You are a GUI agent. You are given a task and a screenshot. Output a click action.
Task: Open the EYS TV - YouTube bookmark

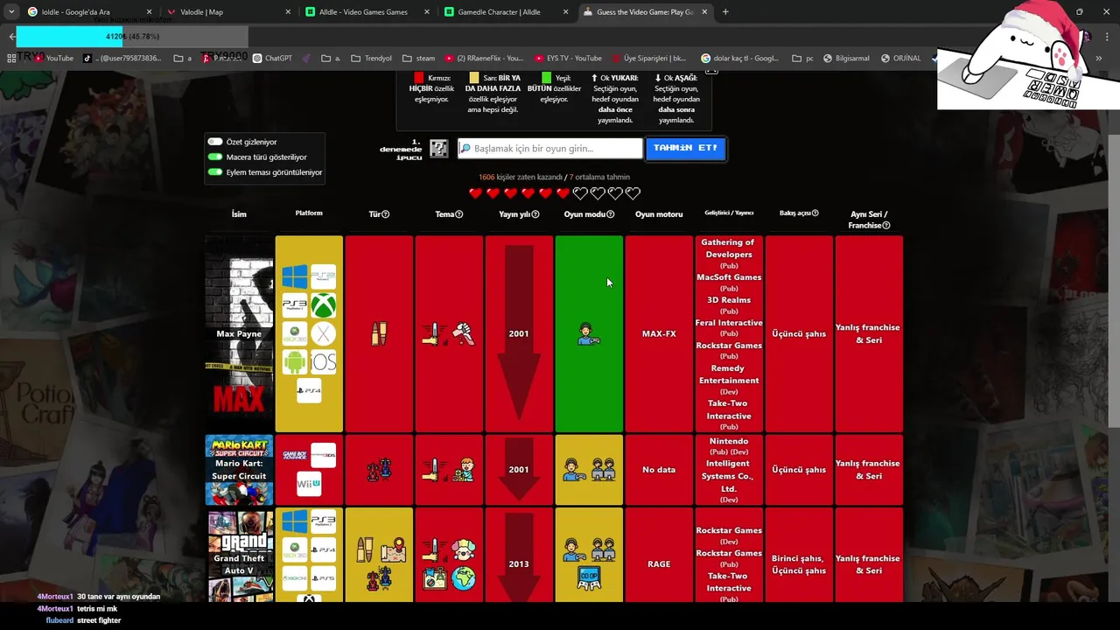[568, 59]
